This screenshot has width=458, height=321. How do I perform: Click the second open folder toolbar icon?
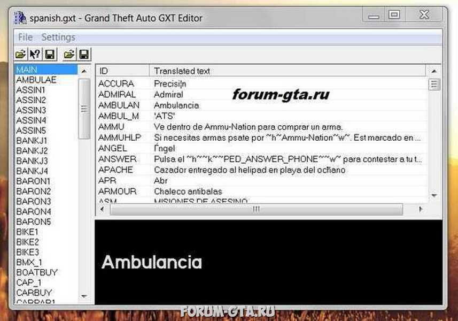click(x=69, y=55)
